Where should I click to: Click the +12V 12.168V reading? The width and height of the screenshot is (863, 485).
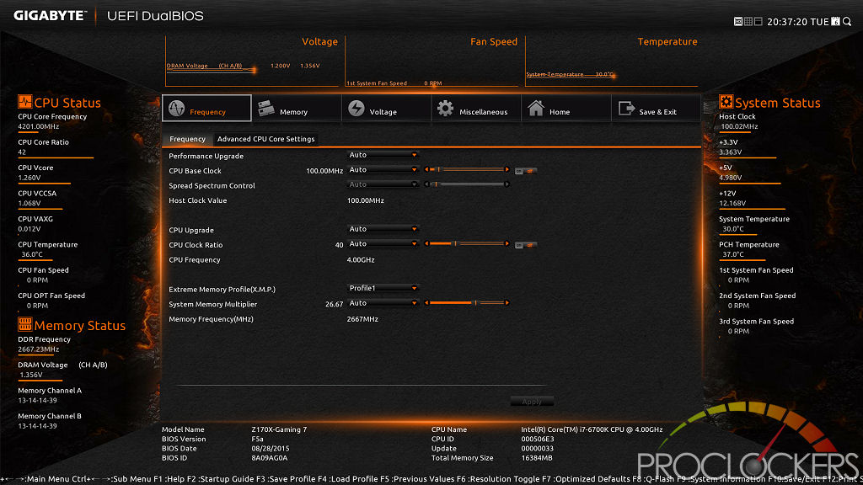pyautogui.click(x=732, y=204)
